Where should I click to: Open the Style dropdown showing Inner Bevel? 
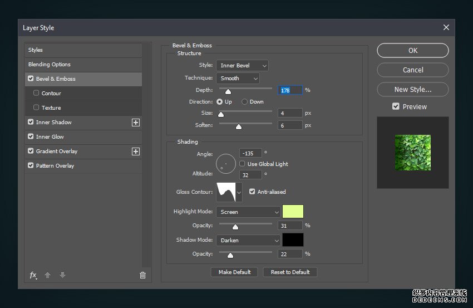click(x=242, y=66)
